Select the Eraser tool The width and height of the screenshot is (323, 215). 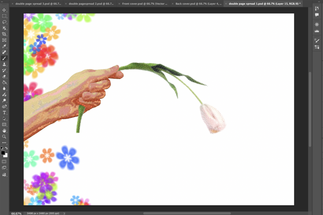(x=4, y=76)
